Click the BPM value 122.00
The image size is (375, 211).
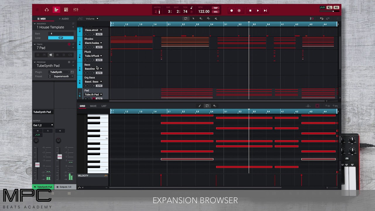[x=204, y=11]
